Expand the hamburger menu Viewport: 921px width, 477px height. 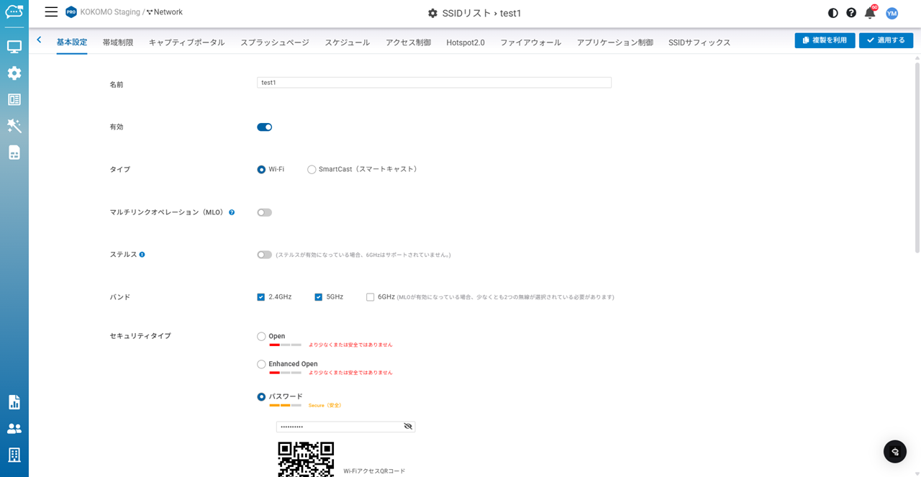coord(51,12)
